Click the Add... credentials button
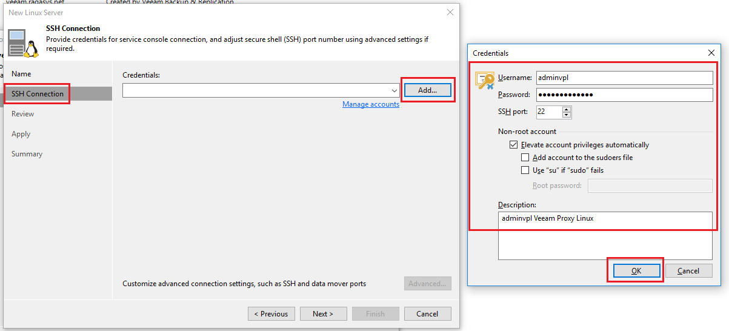 (427, 90)
